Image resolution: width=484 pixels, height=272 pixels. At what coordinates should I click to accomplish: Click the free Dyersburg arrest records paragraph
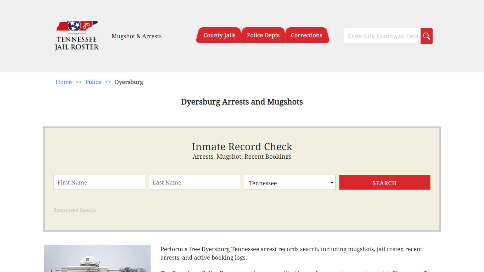pyautogui.click(x=291, y=253)
